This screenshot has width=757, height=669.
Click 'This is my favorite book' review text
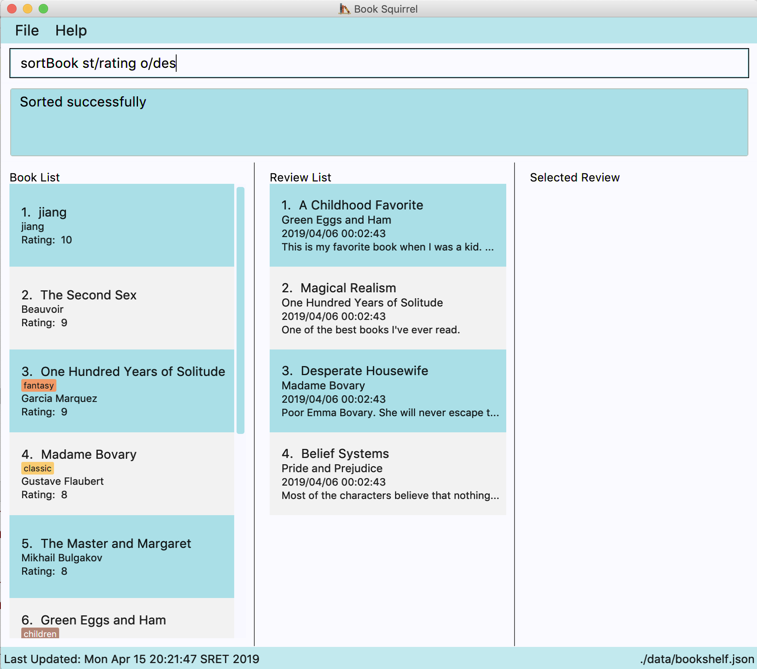(388, 247)
